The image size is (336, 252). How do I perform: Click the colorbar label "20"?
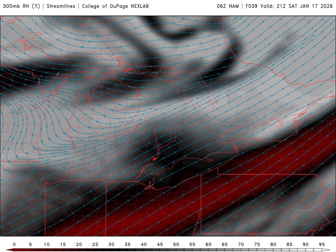(79, 244)
